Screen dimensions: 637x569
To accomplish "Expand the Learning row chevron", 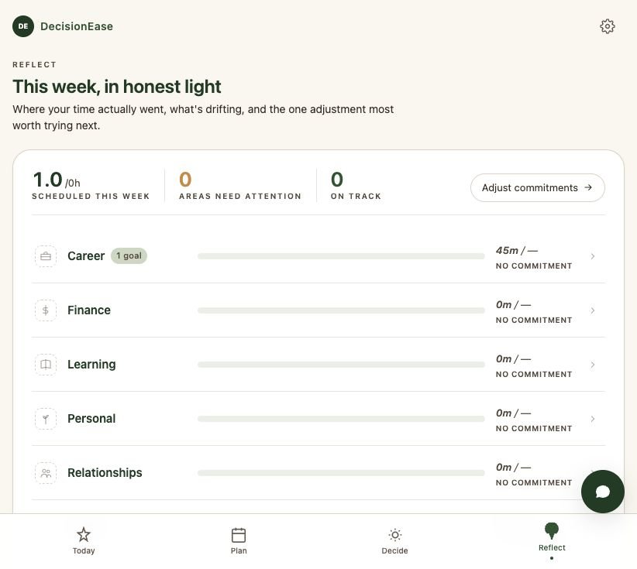I will click(x=593, y=365).
